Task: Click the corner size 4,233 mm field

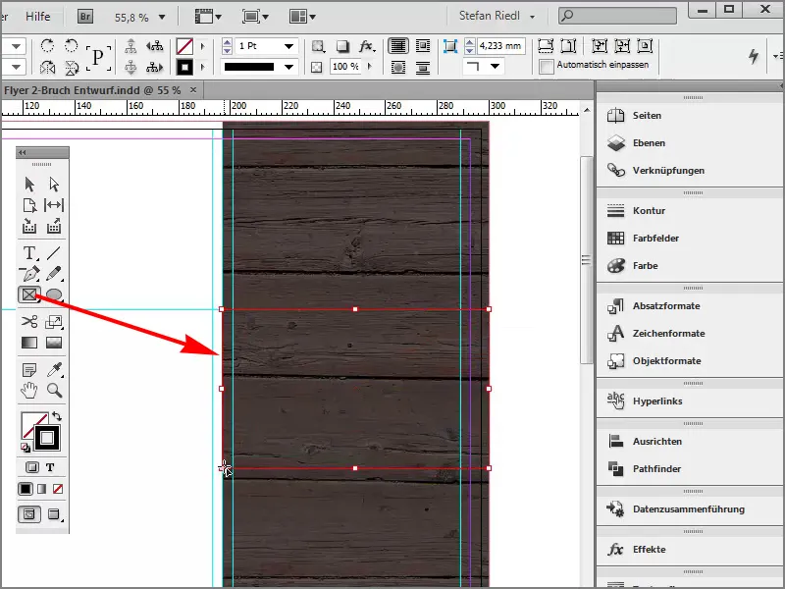Action: pos(500,46)
